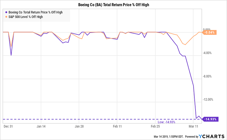227x140 pixels.
Task: Click the -8.00% y-axis label
Action: [x=207, y=76]
